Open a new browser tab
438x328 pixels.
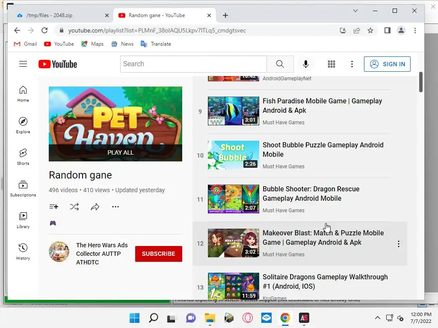(225, 15)
